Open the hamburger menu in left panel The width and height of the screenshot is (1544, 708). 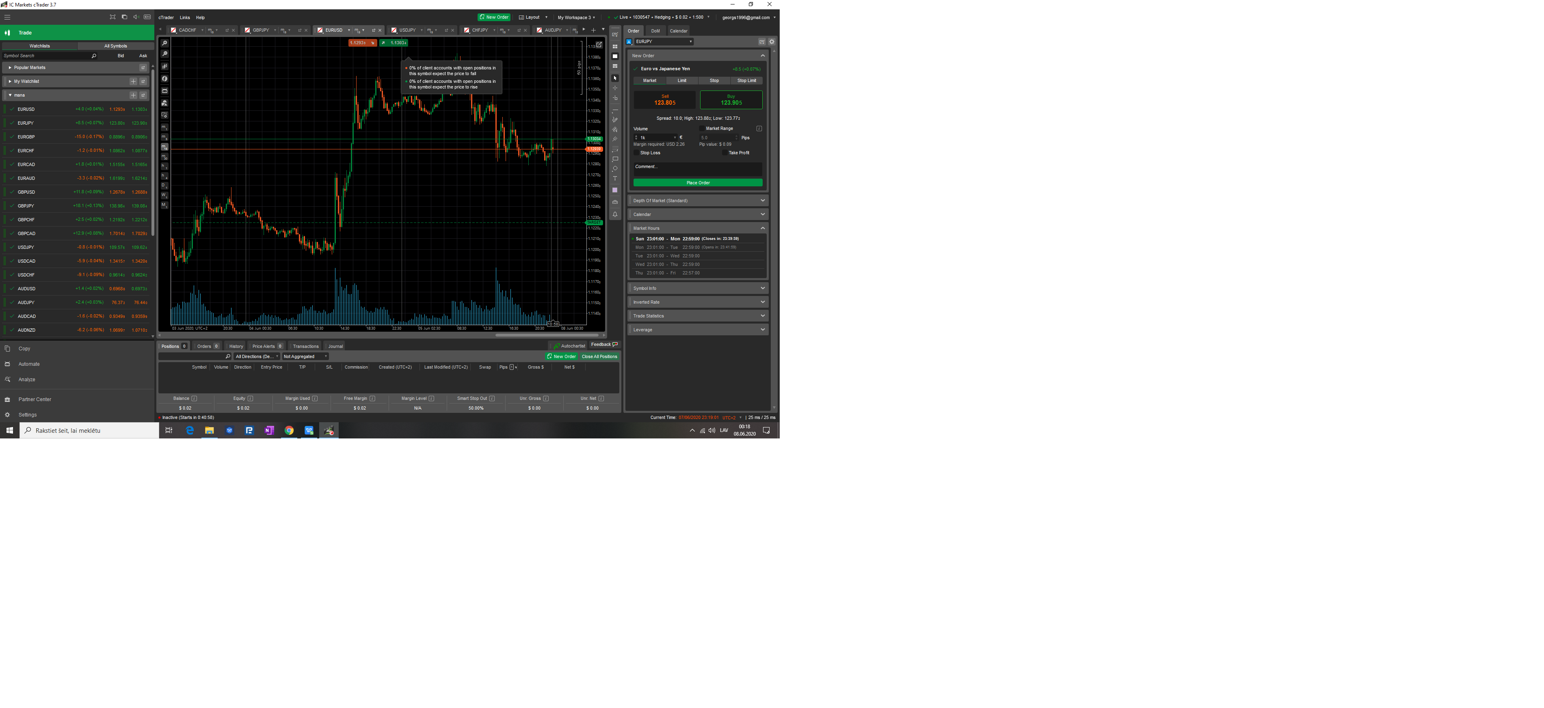pyautogui.click(x=7, y=17)
